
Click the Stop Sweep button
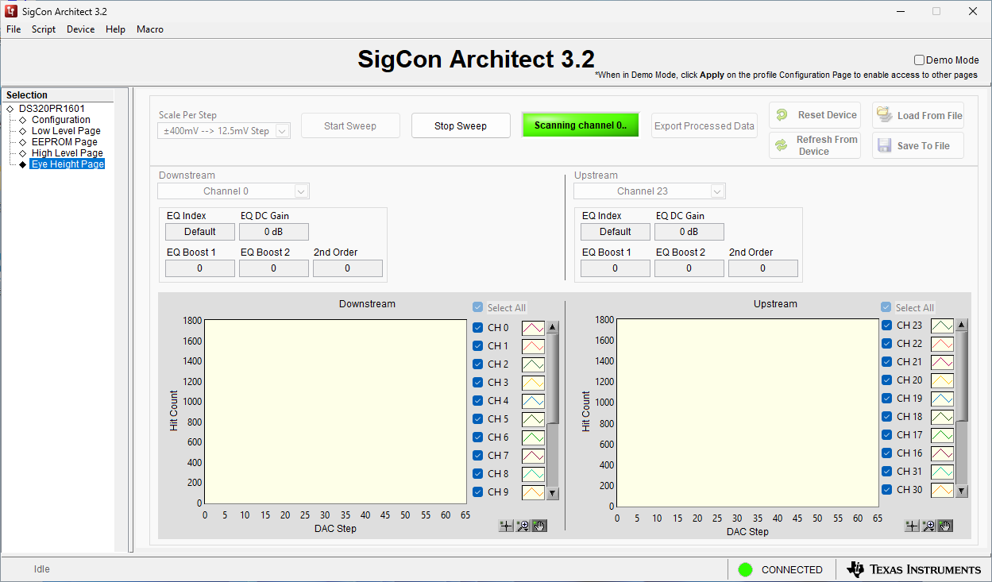coord(461,125)
